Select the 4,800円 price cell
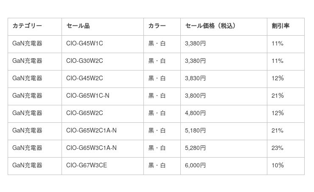Image resolution: width=314 pixels, height=192 pixels. pos(196,113)
